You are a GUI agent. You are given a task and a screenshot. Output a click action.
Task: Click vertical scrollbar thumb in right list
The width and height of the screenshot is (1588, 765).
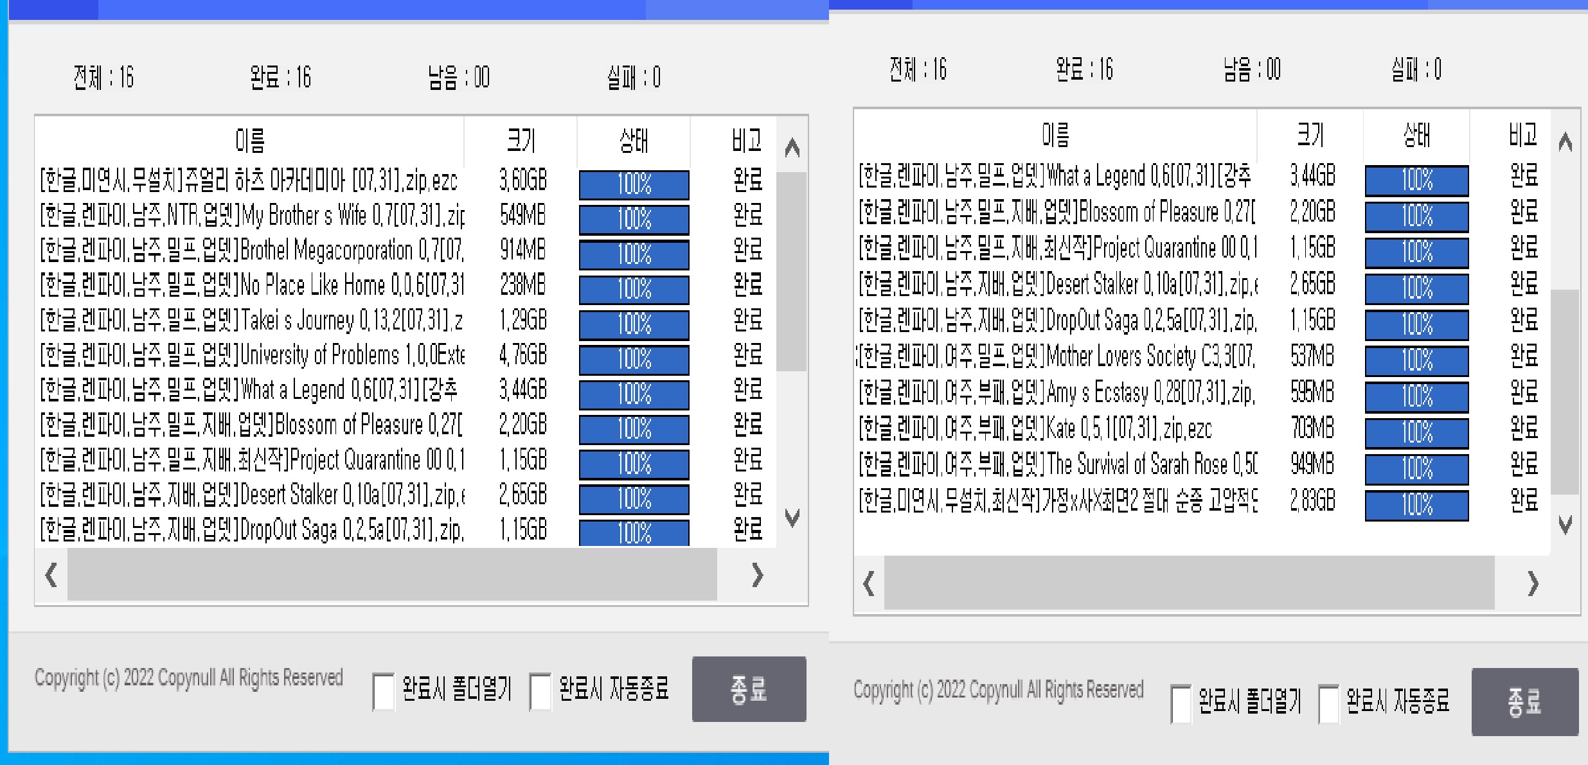click(x=1565, y=392)
